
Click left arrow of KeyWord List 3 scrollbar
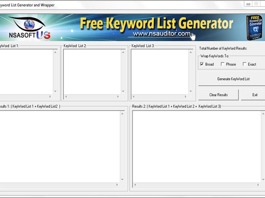pos(134,97)
